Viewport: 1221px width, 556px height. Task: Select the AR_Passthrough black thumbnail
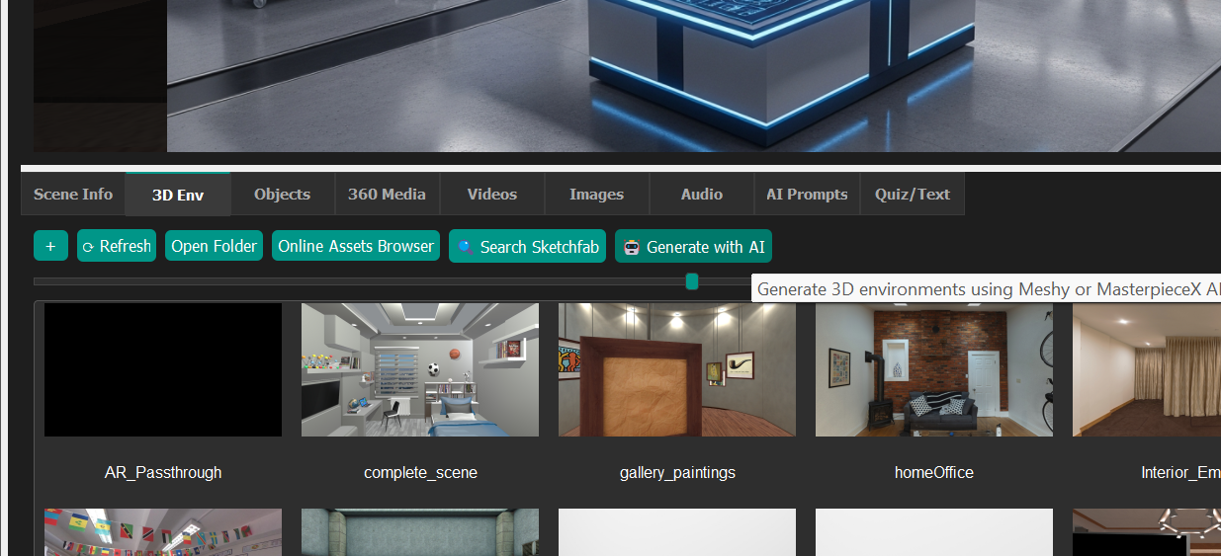[163, 369]
